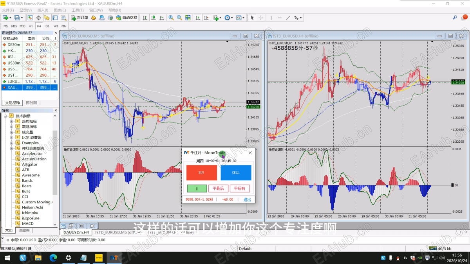Click the zoom out magnifier icon

point(179,18)
